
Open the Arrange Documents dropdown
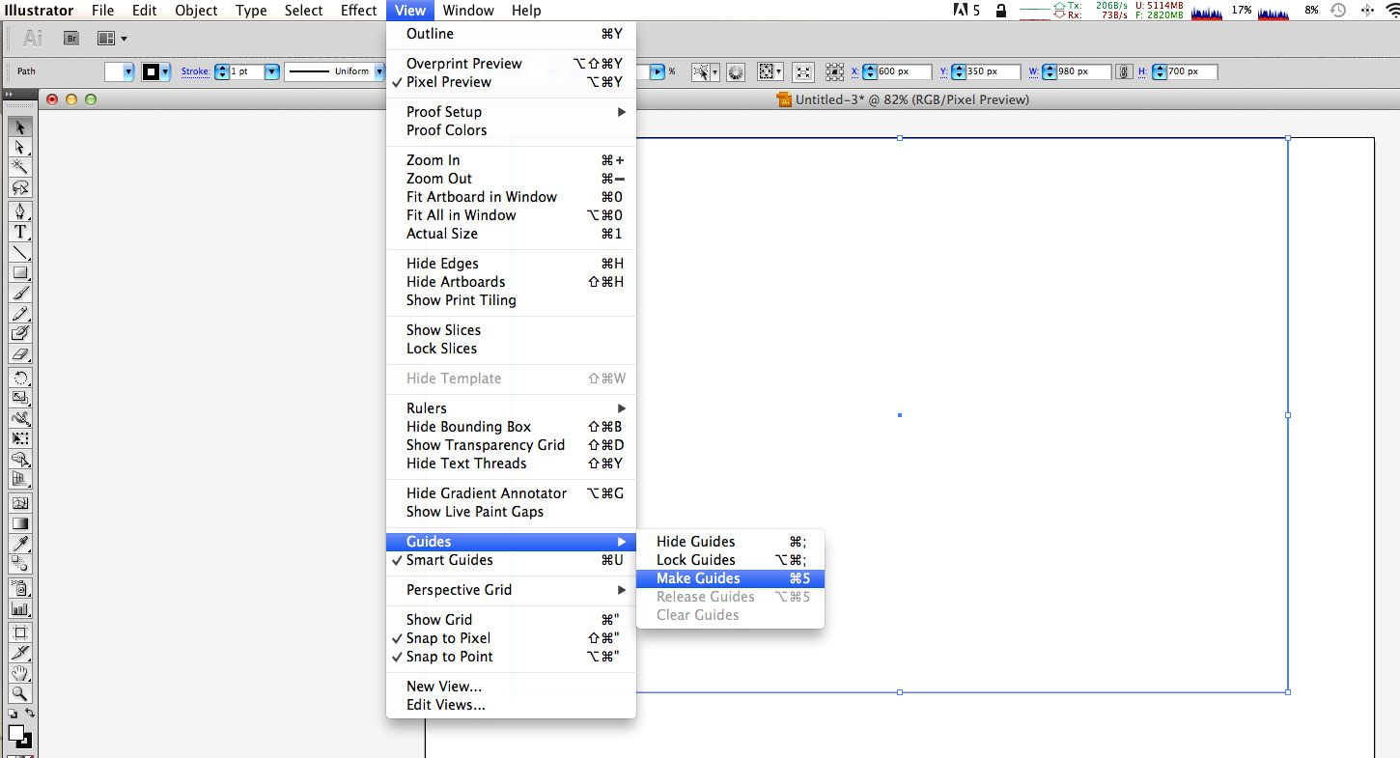(113, 39)
